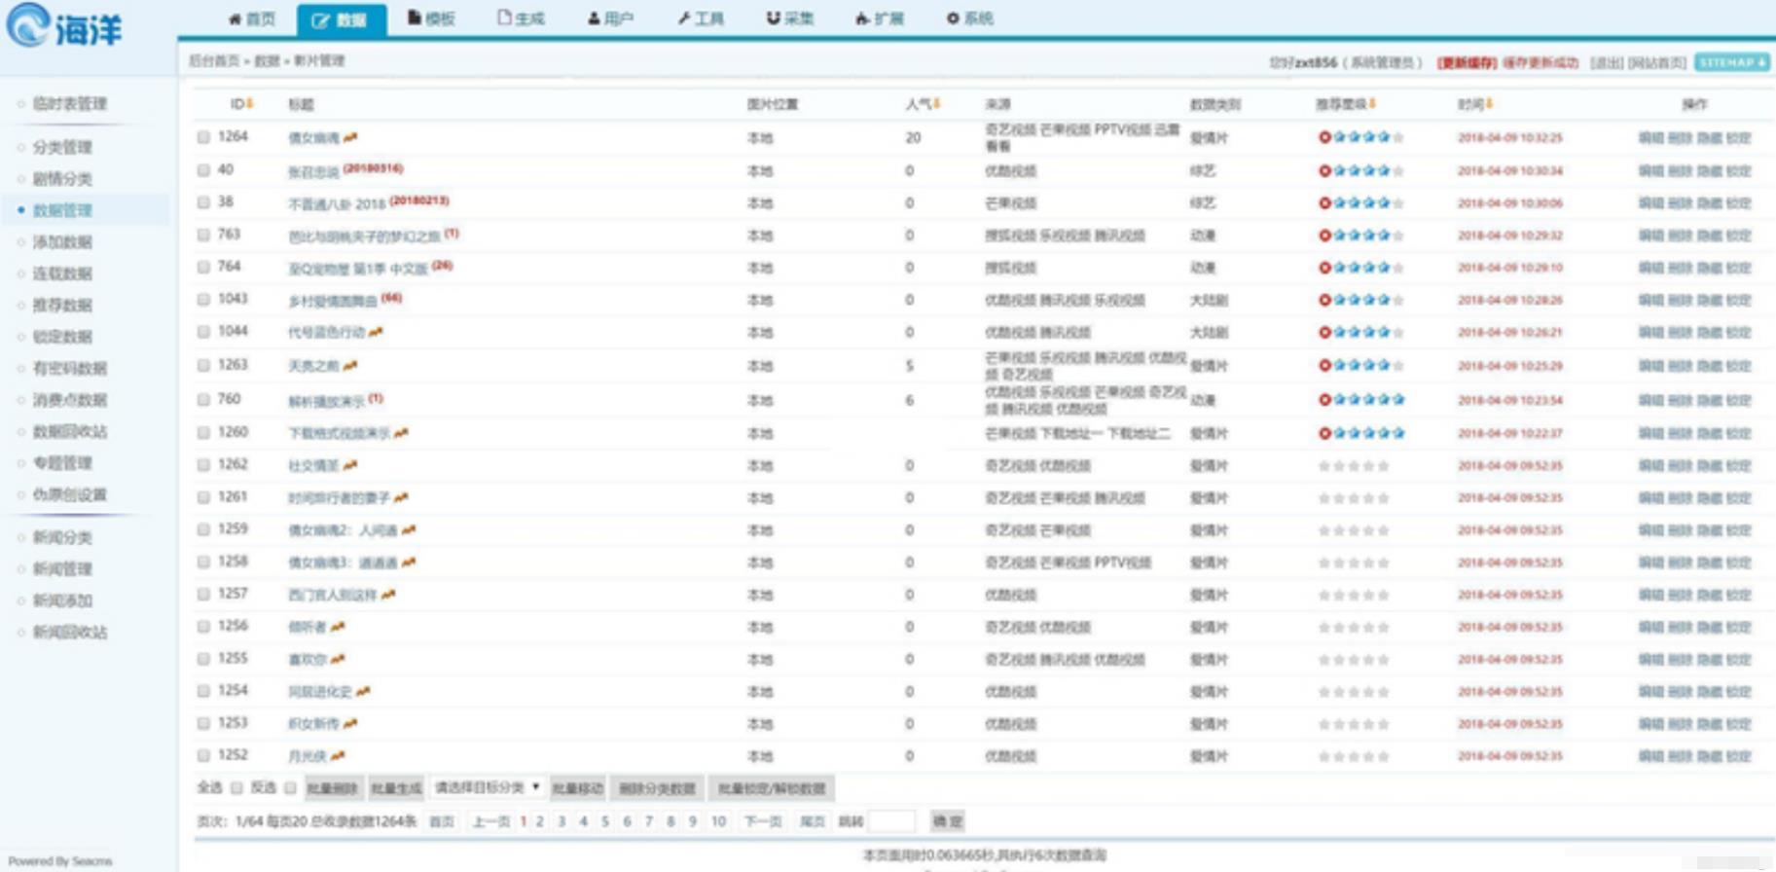Check the 反选 invert-selection box
This screenshot has height=872, width=1776.
(290, 787)
